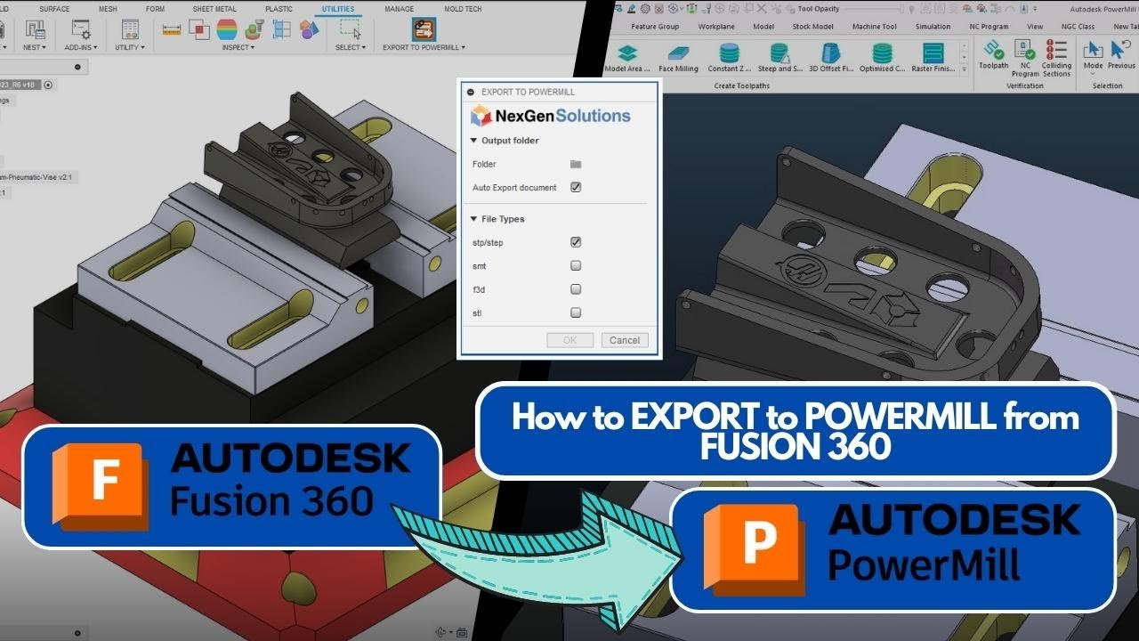Screen dimensions: 1139x641
Task: Open Colliding Sections icon in PowerMill
Action: pos(1056,49)
